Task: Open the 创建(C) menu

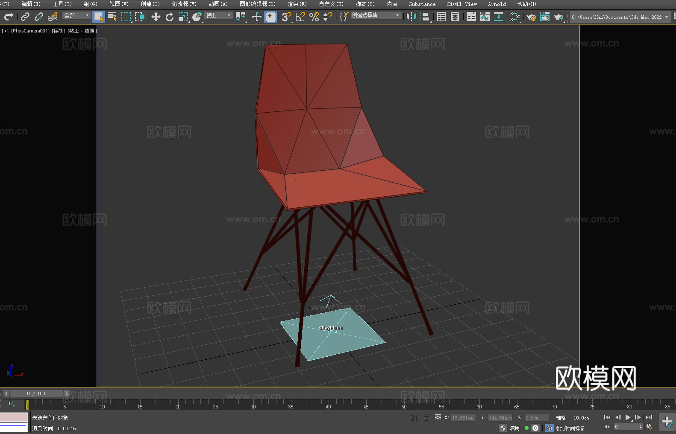Action: pyautogui.click(x=150, y=4)
